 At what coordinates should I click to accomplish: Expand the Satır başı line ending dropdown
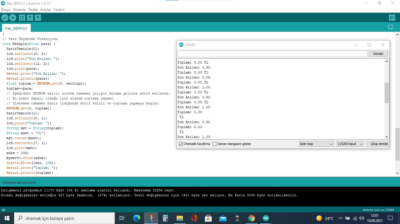tap(316, 144)
